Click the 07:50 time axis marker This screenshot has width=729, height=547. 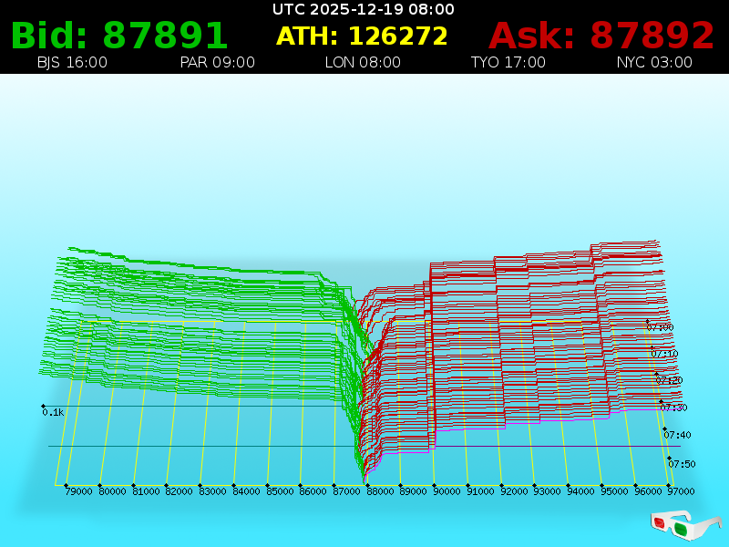[682, 464]
